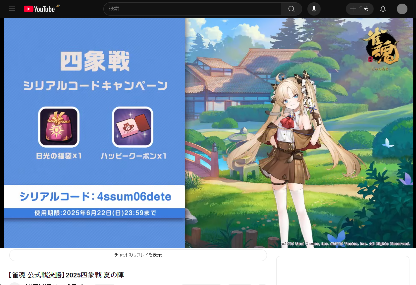Go to the YouTube home logo
The image size is (416, 285).
[x=39, y=9]
